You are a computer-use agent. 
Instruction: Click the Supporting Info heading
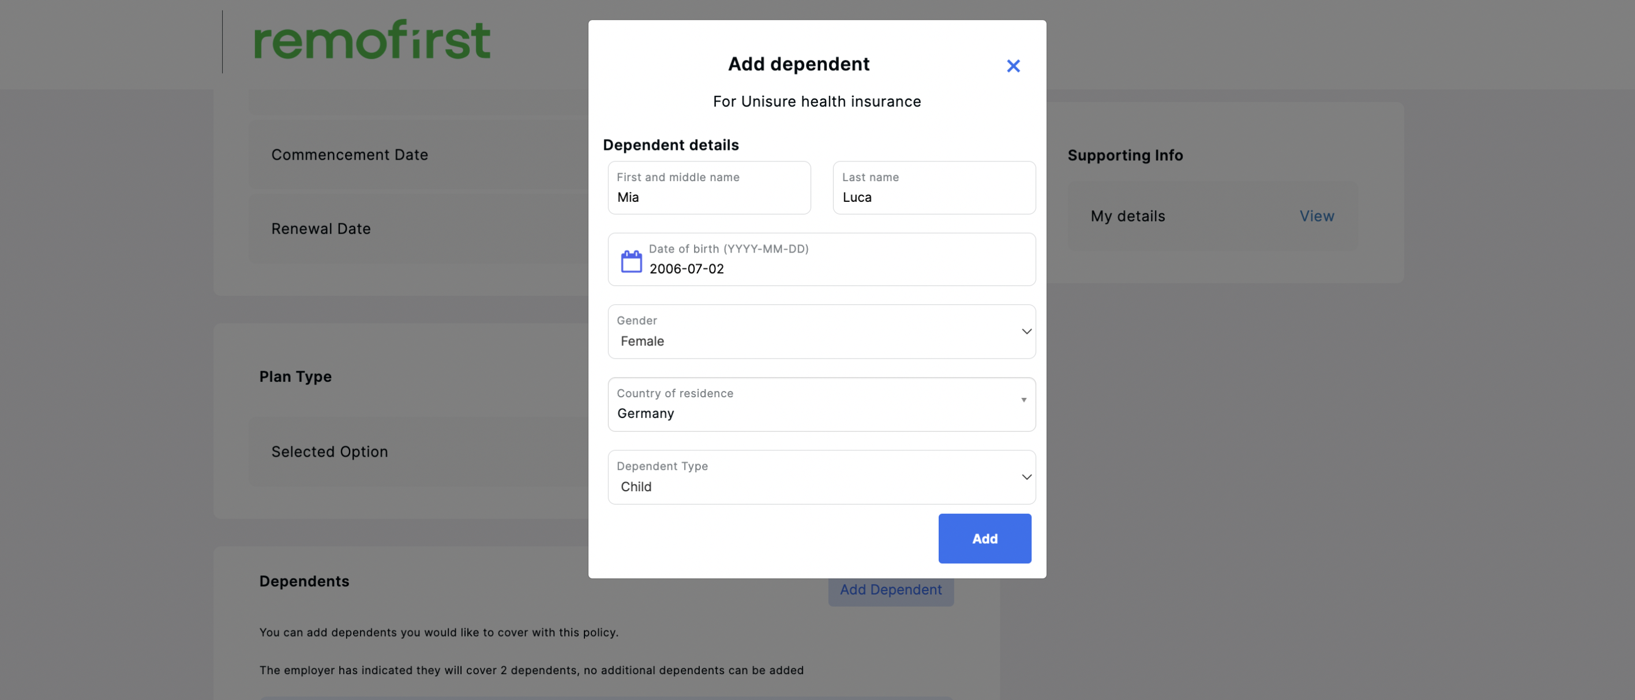[x=1124, y=155]
